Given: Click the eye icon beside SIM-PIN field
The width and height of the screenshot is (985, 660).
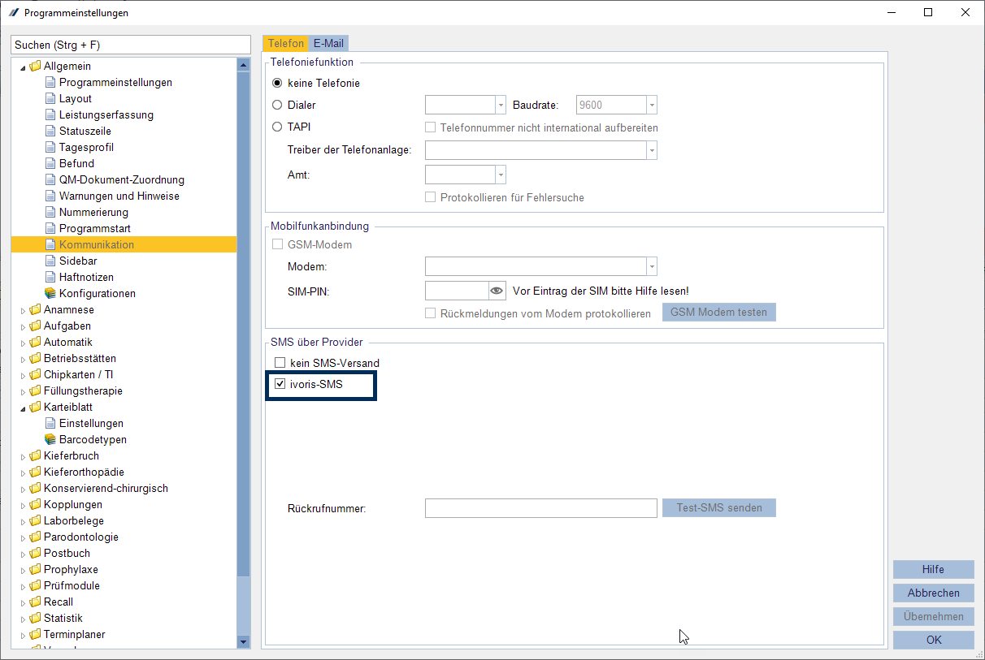Looking at the screenshot, I should tap(497, 291).
